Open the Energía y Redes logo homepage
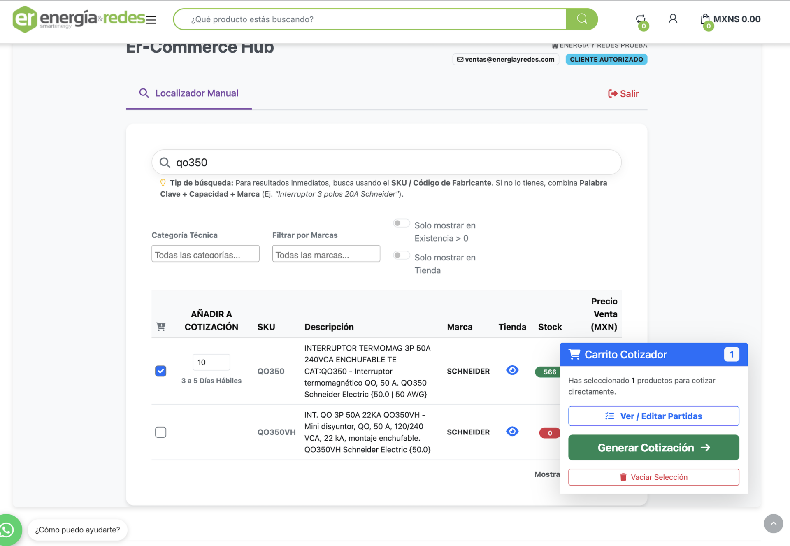 click(x=79, y=19)
